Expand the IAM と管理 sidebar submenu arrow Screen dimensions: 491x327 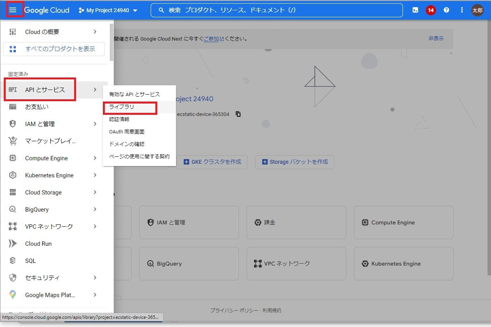(x=95, y=124)
